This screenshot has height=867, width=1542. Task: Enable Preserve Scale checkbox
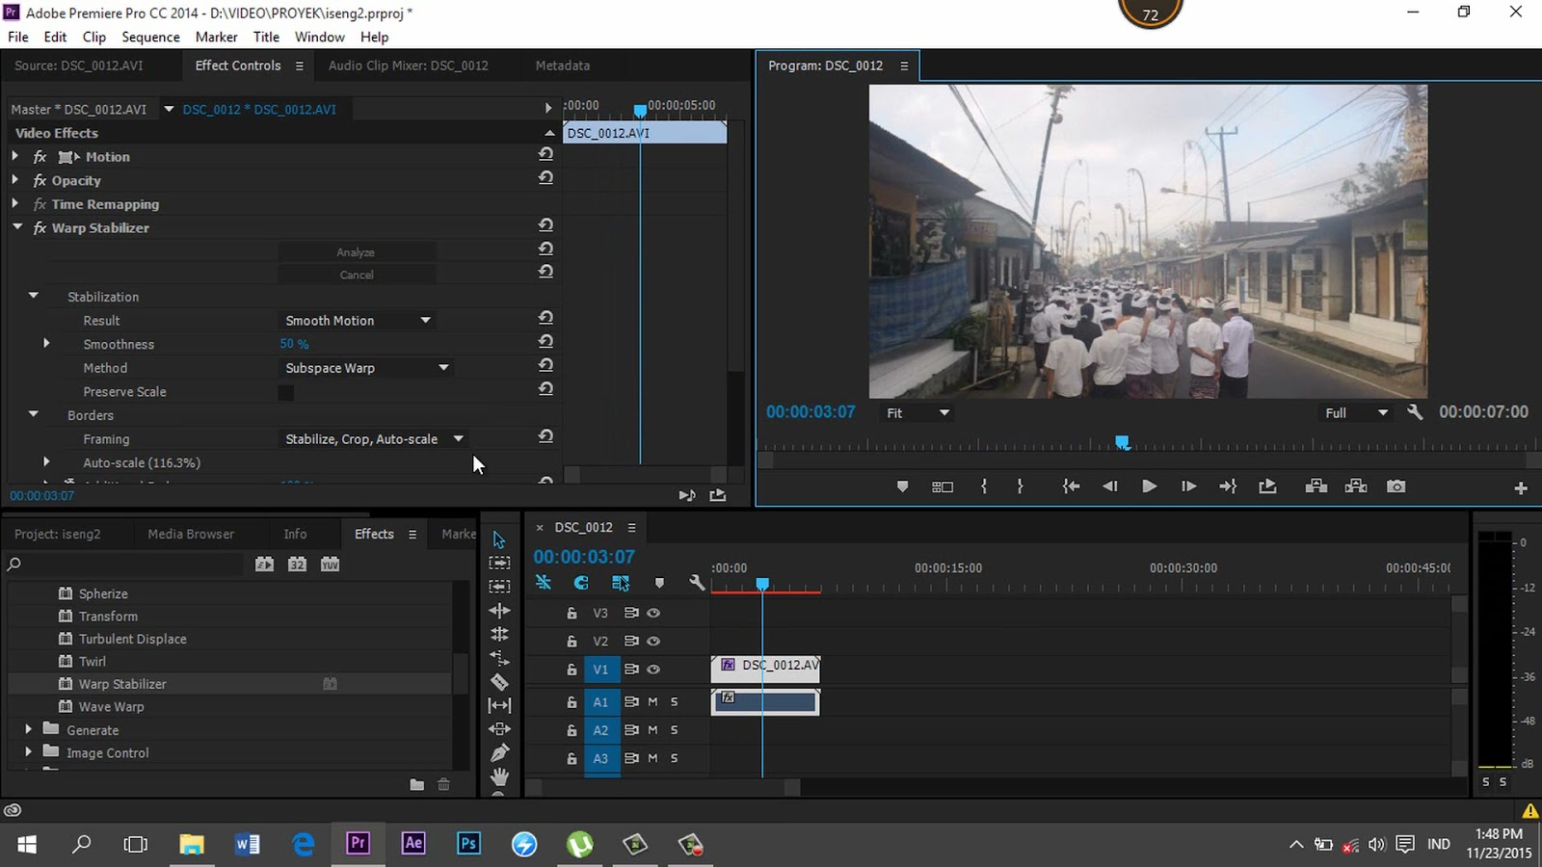(x=286, y=392)
